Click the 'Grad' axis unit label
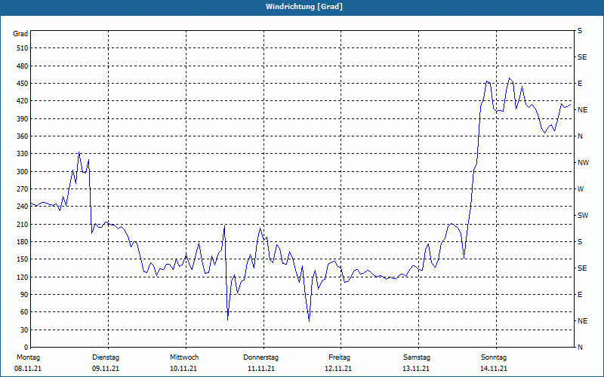 [20, 34]
